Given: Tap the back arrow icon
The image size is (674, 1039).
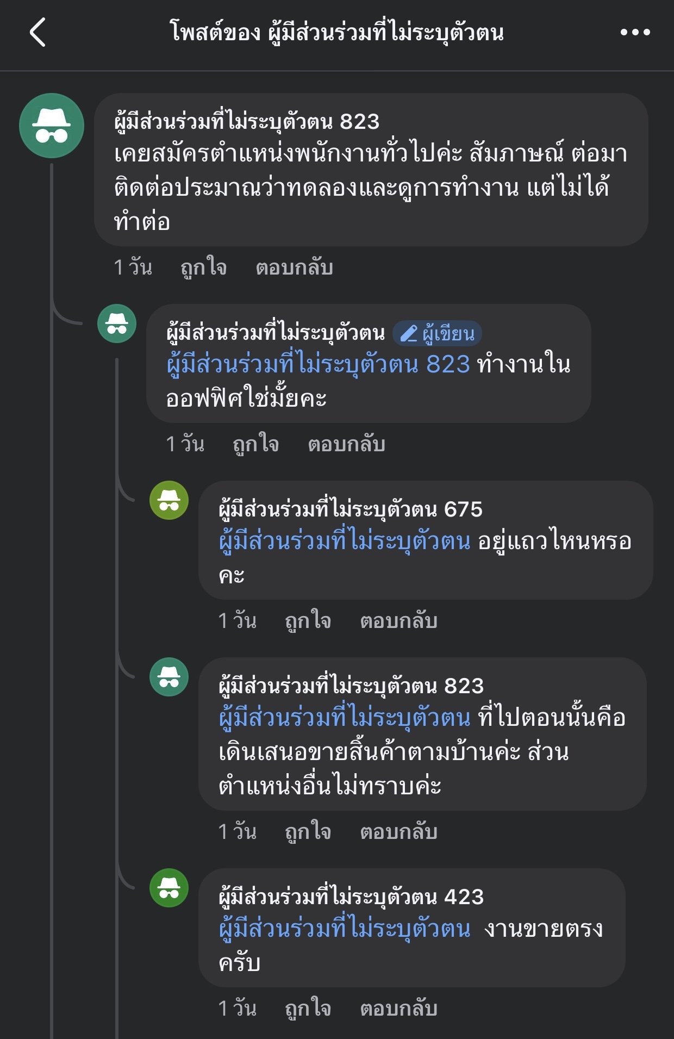Looking at the screenshot, I should (x=38, y=32).
